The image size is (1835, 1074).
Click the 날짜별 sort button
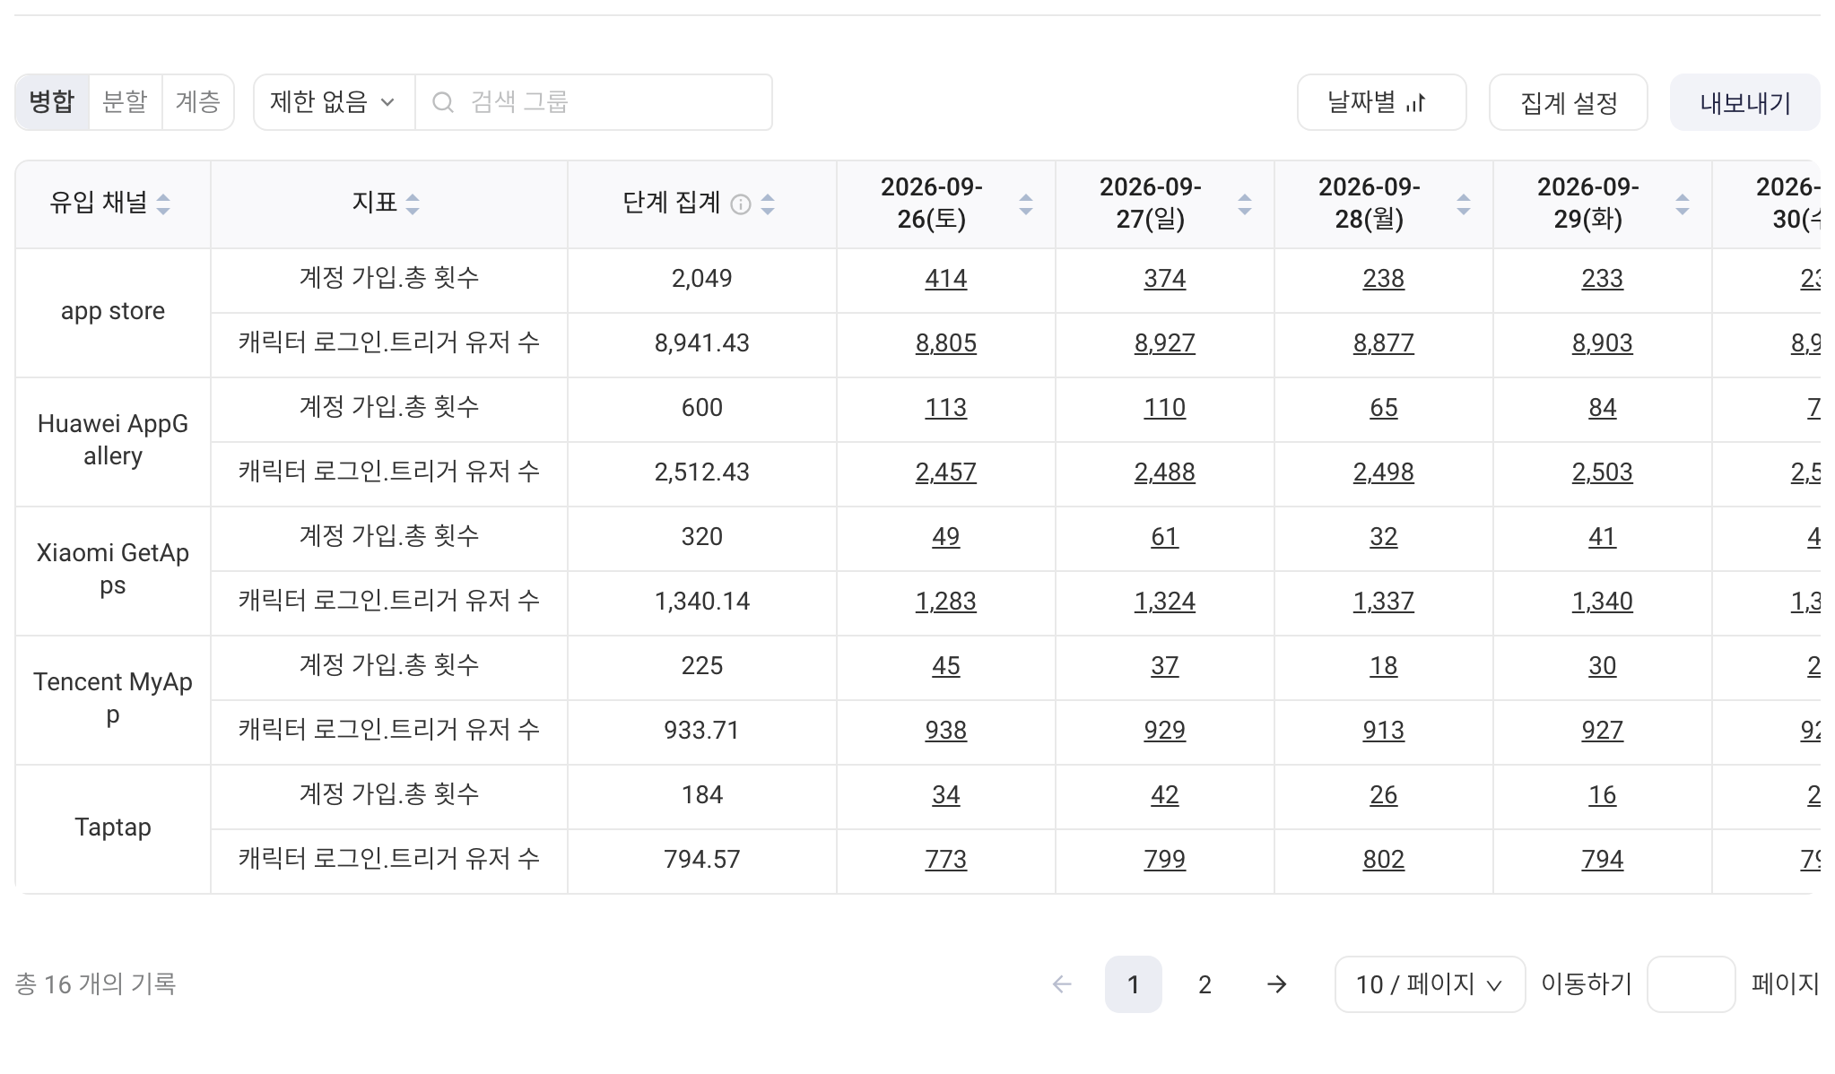(1381, 102)
